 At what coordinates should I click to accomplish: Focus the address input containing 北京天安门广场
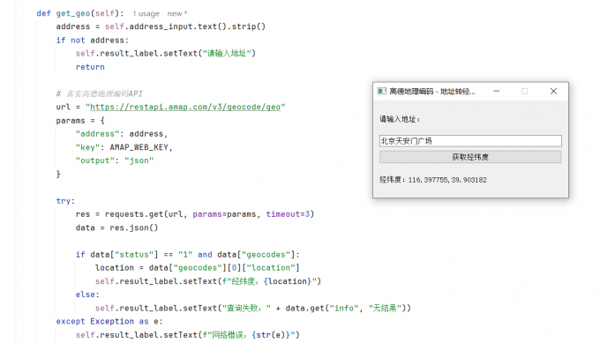pos(470,141)
